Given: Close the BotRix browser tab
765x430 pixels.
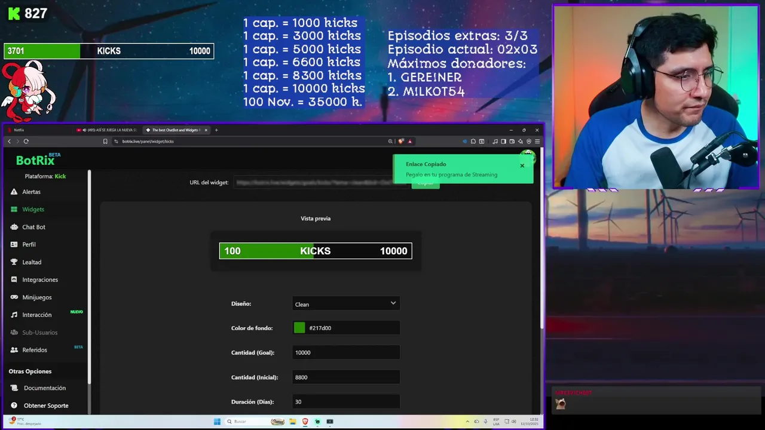Looking at the screenshot, I should click(206, 130).
